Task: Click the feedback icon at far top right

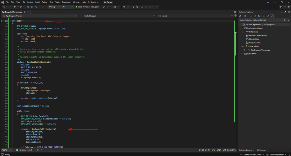Action: (x=289, y=7)
